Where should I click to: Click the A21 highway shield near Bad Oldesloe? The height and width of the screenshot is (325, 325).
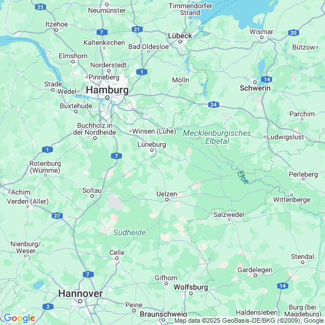point(137,29)
